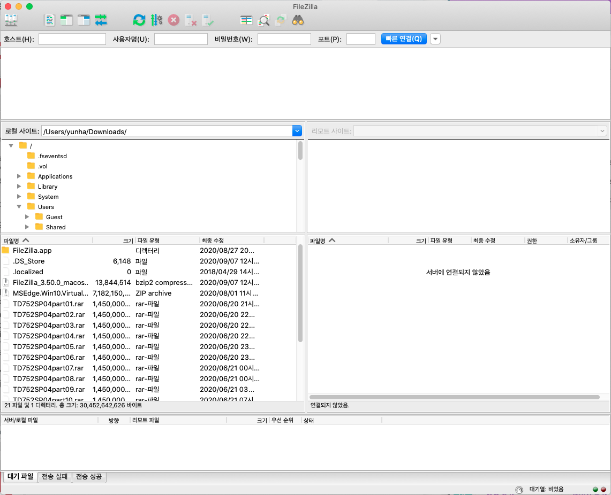Viewport: 611px width, 495px height.
Task: Sort local files by 파일명 column
Action: click(47, 241)
